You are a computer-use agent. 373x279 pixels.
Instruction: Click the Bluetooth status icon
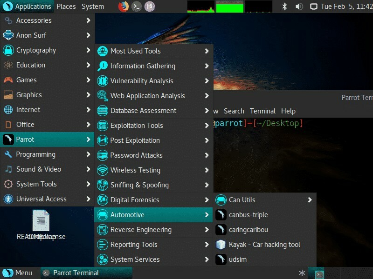pos(284,7)
